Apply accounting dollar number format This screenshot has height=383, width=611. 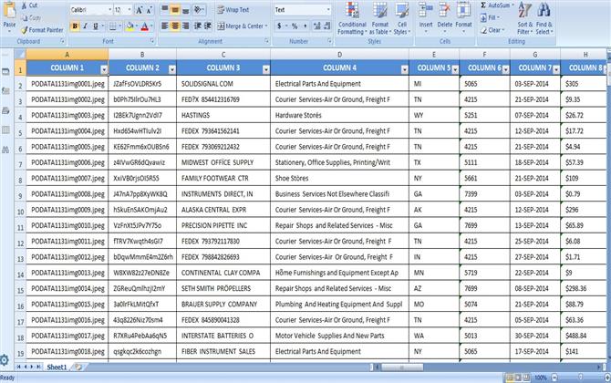[279, 26]
